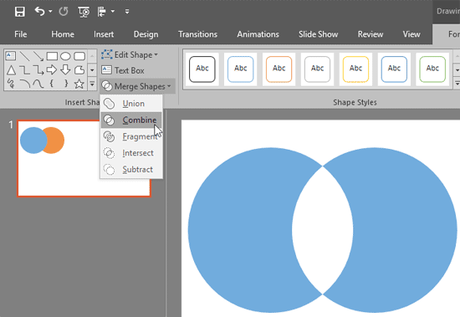The image size is (460, 317).
Task: Select the Text Box shape in shapes gallery
Action: pyautogui.click(x=11, y=56)
